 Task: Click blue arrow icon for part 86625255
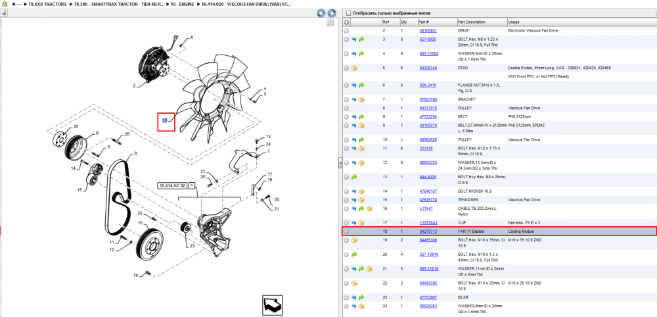(x=354, y=162)
